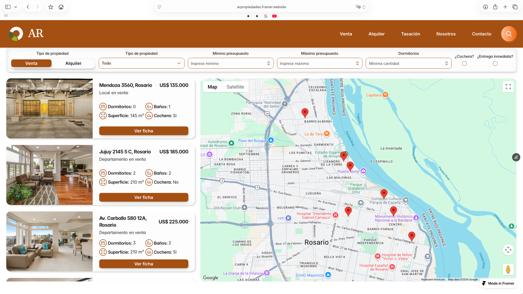Viewport: 523px width, 294px height.
Task: Click the Made in Framer badge
Action: point(498,283)
